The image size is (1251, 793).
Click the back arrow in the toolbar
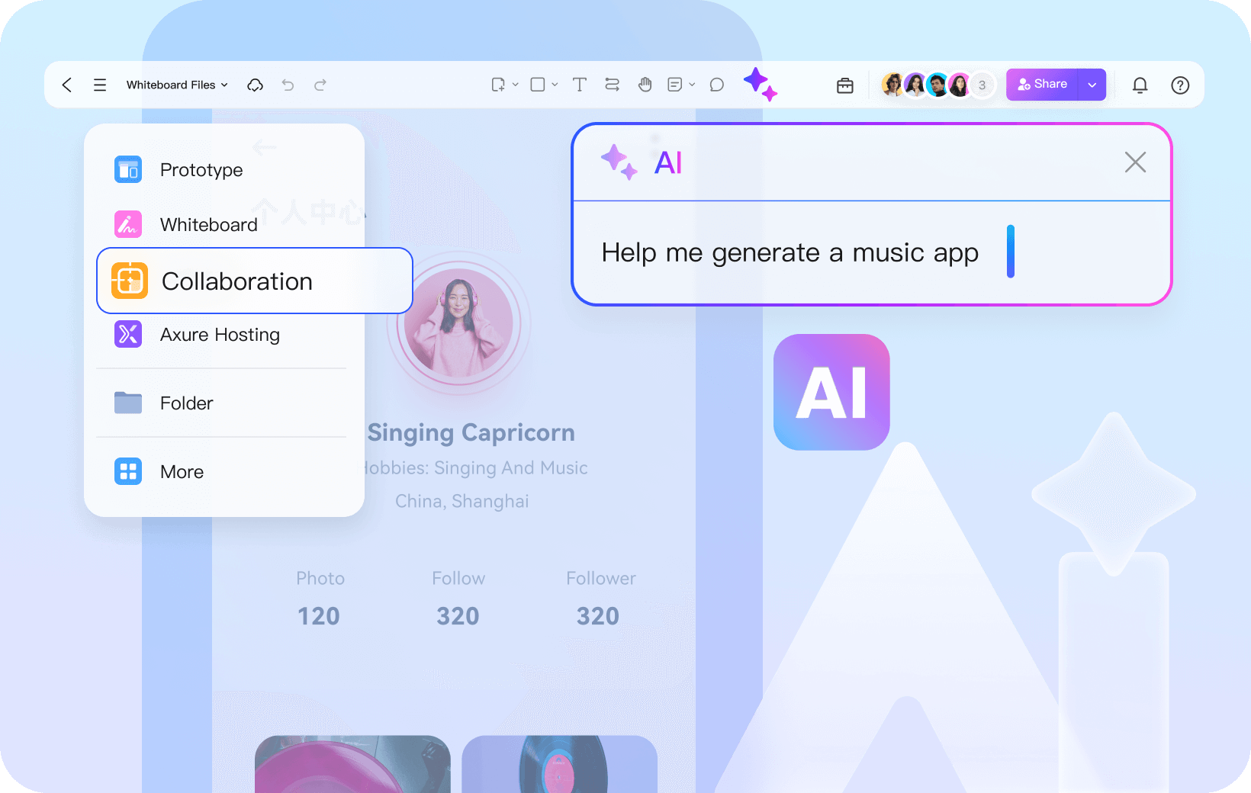click(x=67, y=85)
